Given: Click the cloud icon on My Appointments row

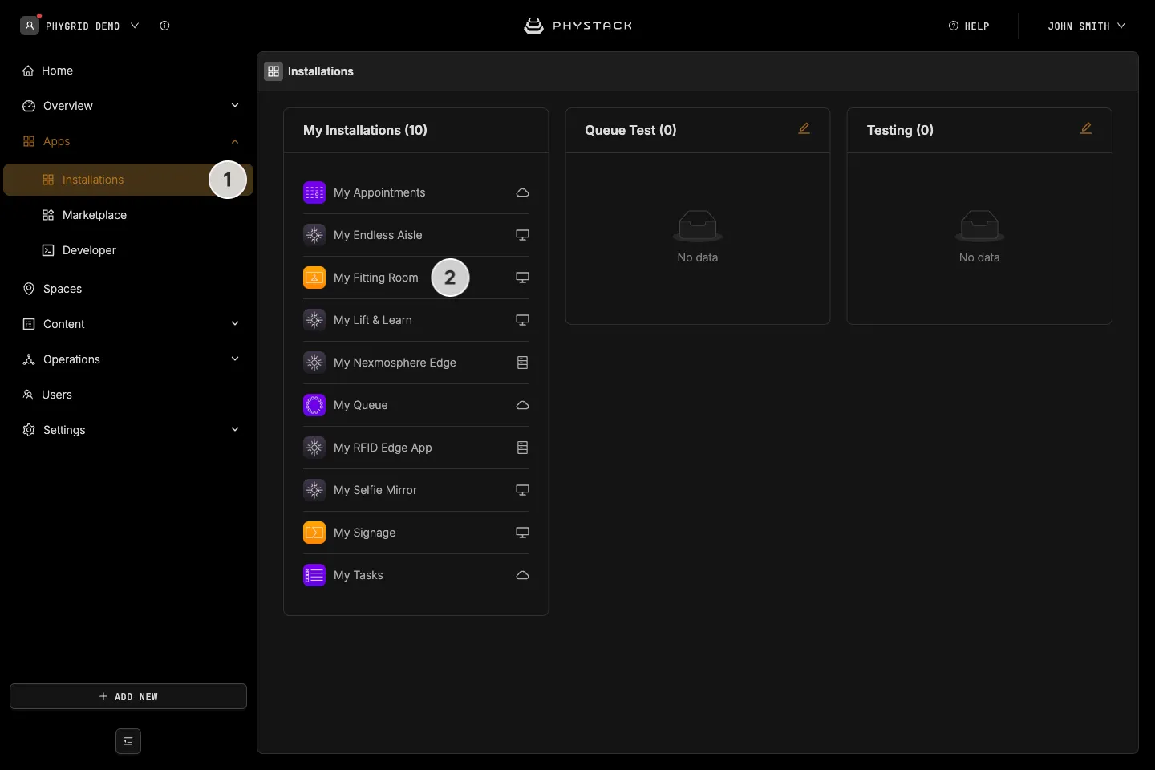Looking at the screenshot, I should [522, 192].
